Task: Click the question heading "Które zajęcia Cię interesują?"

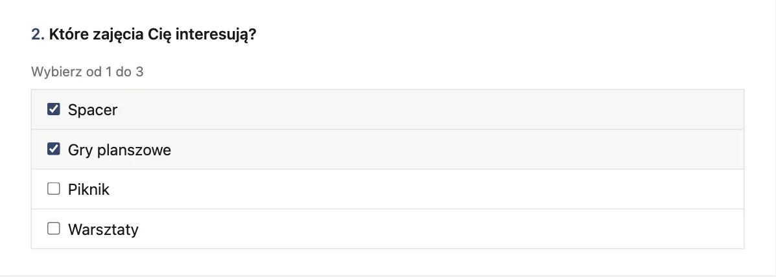Action: click(152, 36)
